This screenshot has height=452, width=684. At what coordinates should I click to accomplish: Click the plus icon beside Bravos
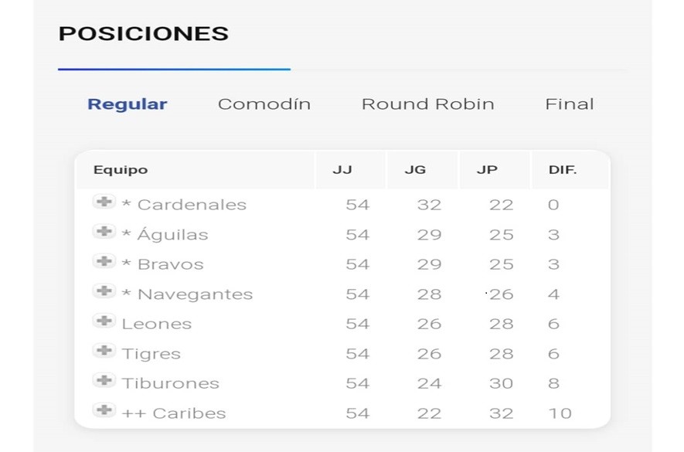click(104, 263)
